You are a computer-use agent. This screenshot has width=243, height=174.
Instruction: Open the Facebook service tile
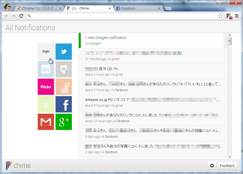[64, 104]
